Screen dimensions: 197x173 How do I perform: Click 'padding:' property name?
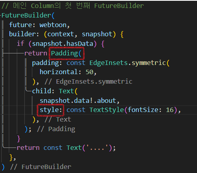pos(47,63)
